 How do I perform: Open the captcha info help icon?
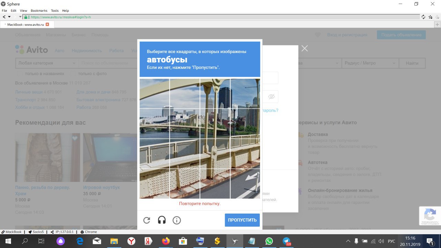(x=177, y=220)
